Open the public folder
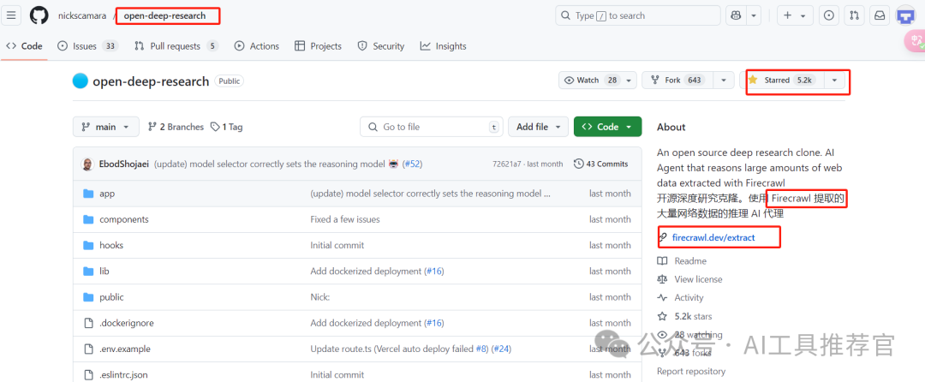925x382 pixels. (111, 297)
